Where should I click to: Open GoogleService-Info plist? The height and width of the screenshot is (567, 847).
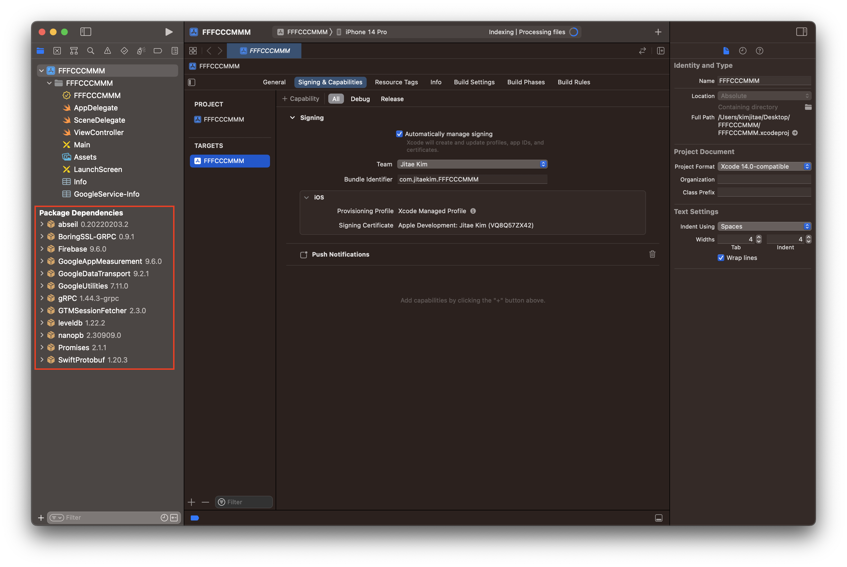(x=106, y=194)
